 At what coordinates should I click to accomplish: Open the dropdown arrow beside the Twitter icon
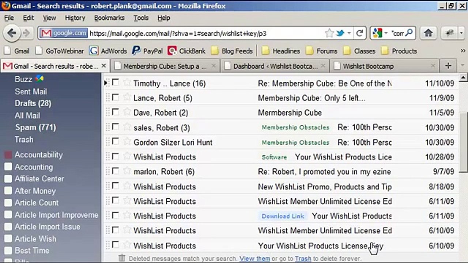coord(349,34)
